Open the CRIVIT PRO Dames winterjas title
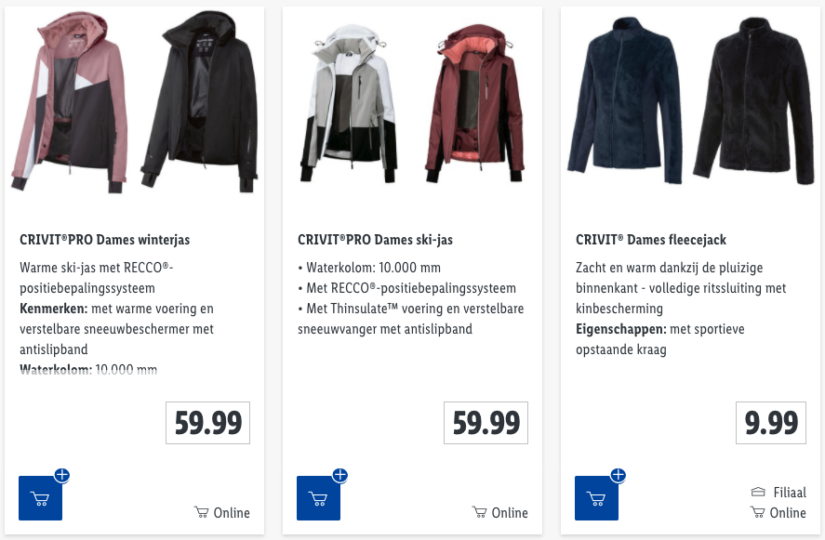The height and width of the screenshot is (540, 825). [104, 240]
